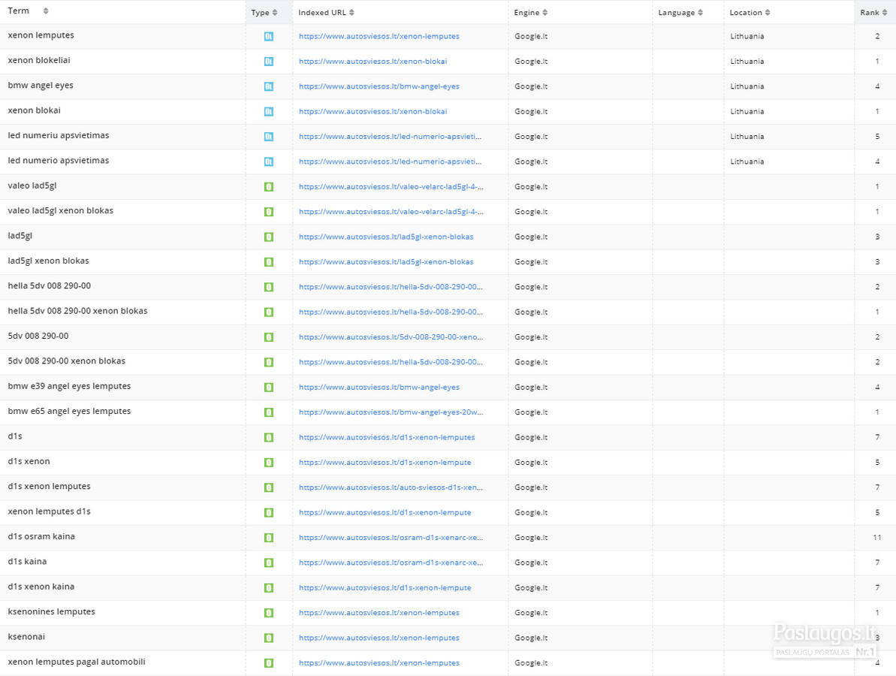896x676 pixels.
Task: Select term 'led numeriu apsvietimas'
Action: tap(59, 136)
